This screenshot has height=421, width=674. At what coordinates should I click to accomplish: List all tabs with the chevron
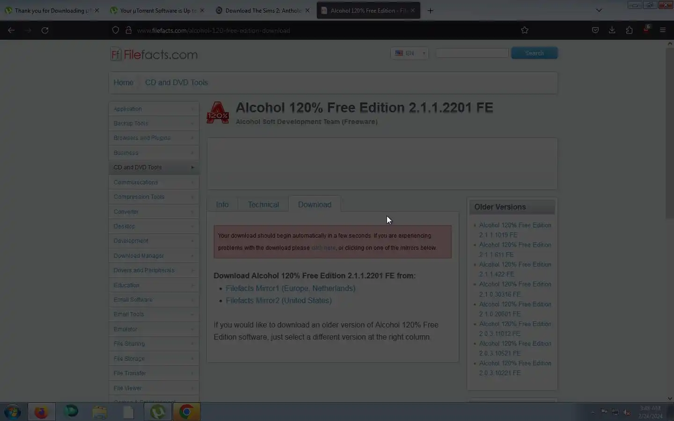tap(599, 10)
